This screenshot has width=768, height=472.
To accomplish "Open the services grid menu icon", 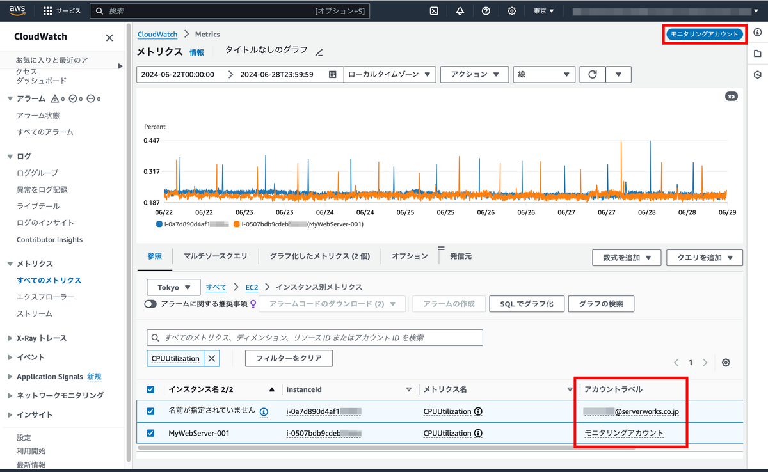I will (x=47, y=11).
